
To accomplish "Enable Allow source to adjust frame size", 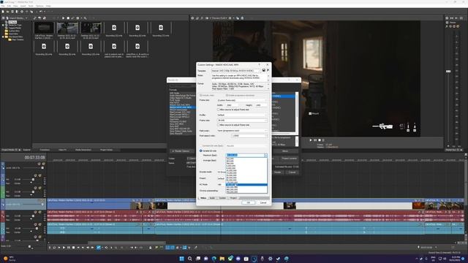I will point(218,110).
